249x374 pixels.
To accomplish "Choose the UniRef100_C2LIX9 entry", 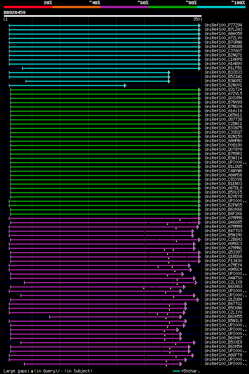I will coord(223,282).
